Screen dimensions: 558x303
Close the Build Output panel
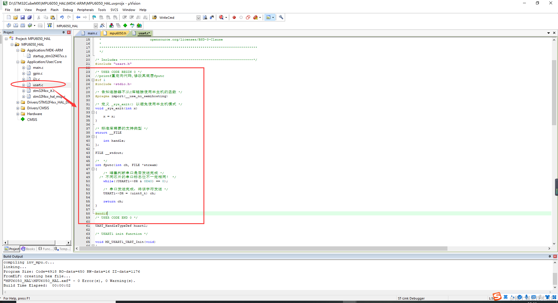(555, 256)
